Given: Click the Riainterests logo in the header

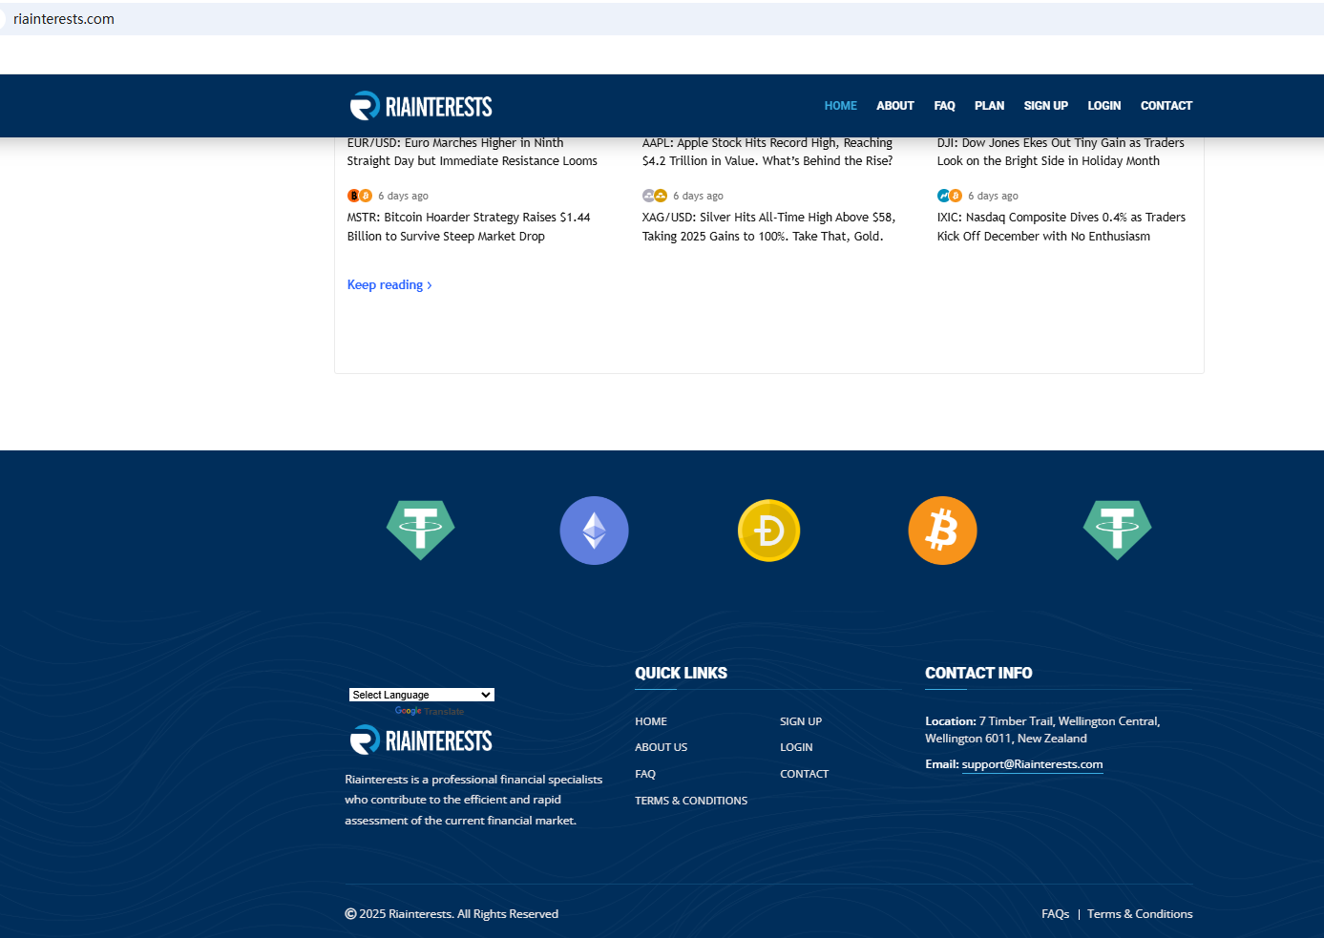Looking at the screenshot, I should [x=421, y=106].
